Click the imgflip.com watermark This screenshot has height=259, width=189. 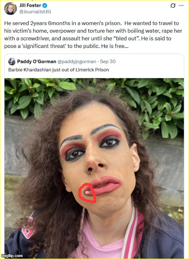click(12, 256)
